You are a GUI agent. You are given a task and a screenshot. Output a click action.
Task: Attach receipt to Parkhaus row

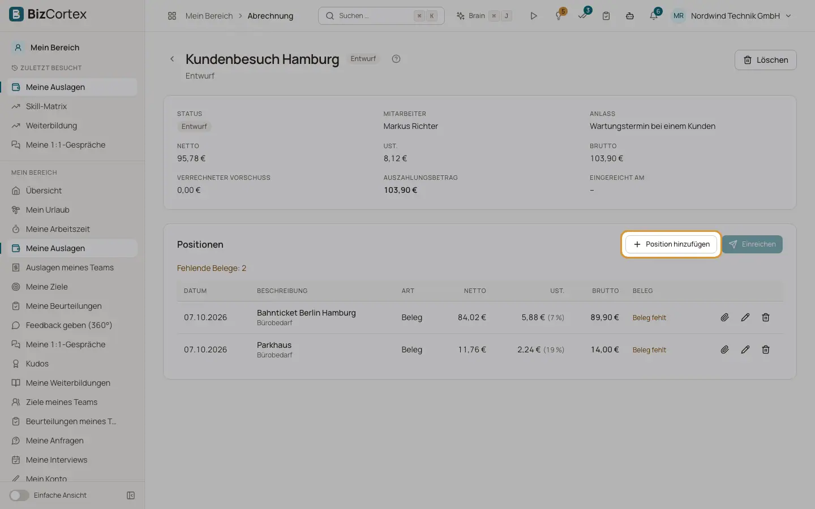click(724, 350)
